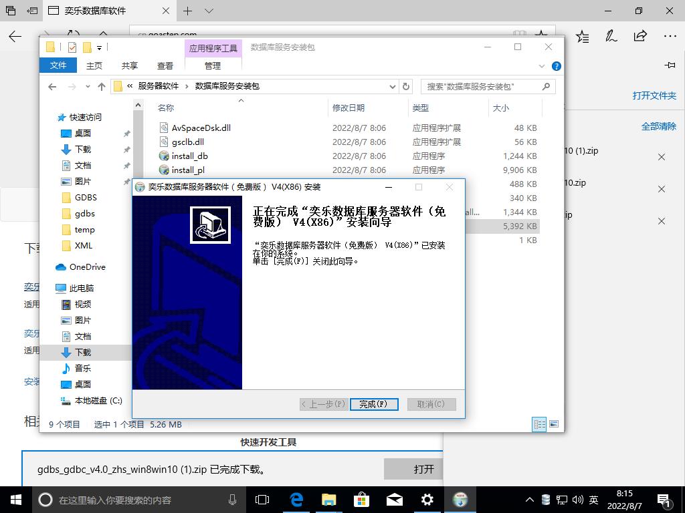Screen dimensions: 685x513
Task: Click the 打开文件夹 link
Action: point(654,96)
